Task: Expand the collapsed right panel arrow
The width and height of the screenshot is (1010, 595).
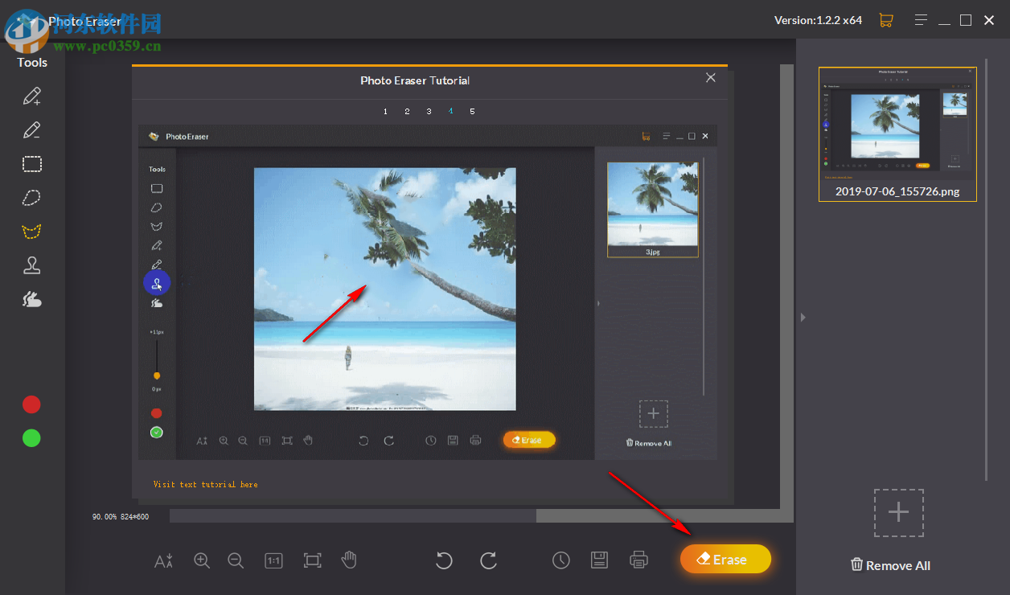Action: pos(803,317)
